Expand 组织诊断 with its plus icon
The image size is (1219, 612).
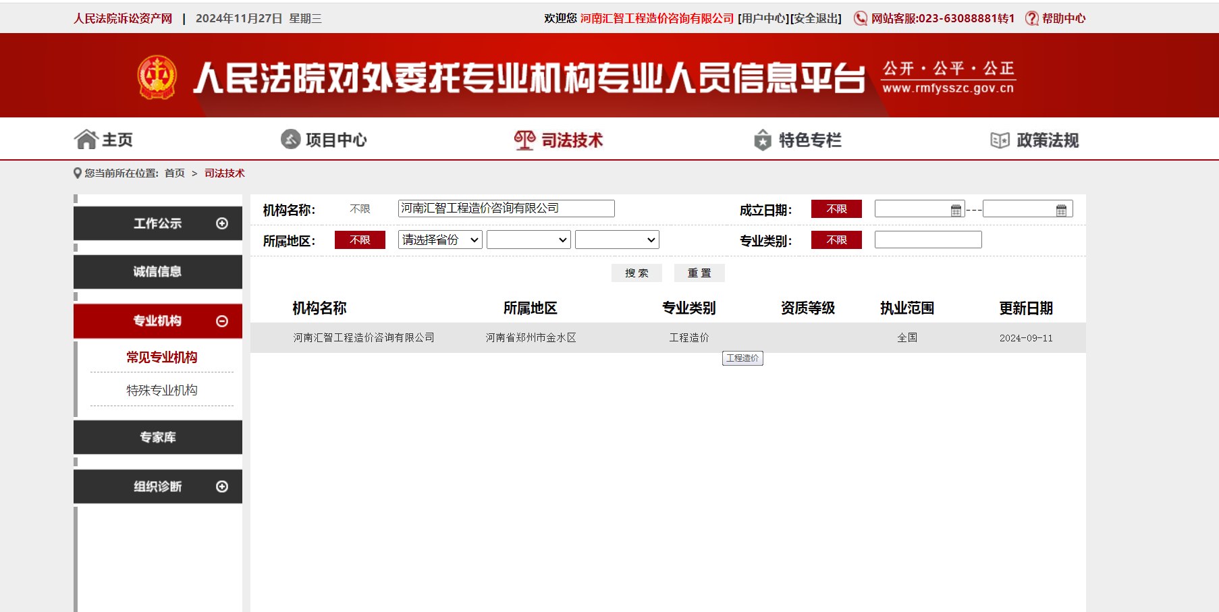pyautogui.click(x=222, y=486)
